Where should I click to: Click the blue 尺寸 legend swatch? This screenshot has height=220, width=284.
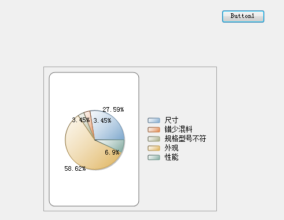click(154, 120)
